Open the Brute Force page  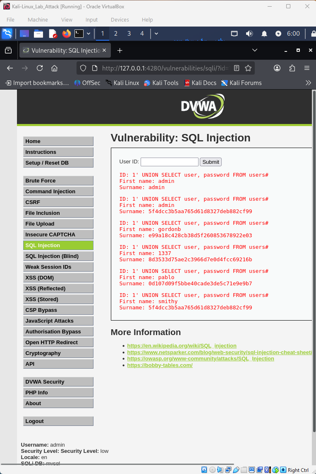tap(58, 180)
